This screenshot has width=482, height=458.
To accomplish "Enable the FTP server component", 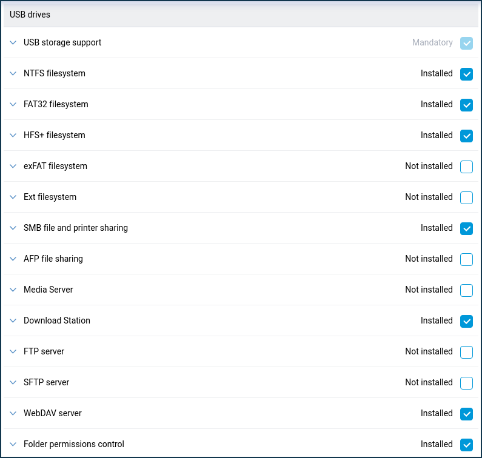I will pos(466,352).
